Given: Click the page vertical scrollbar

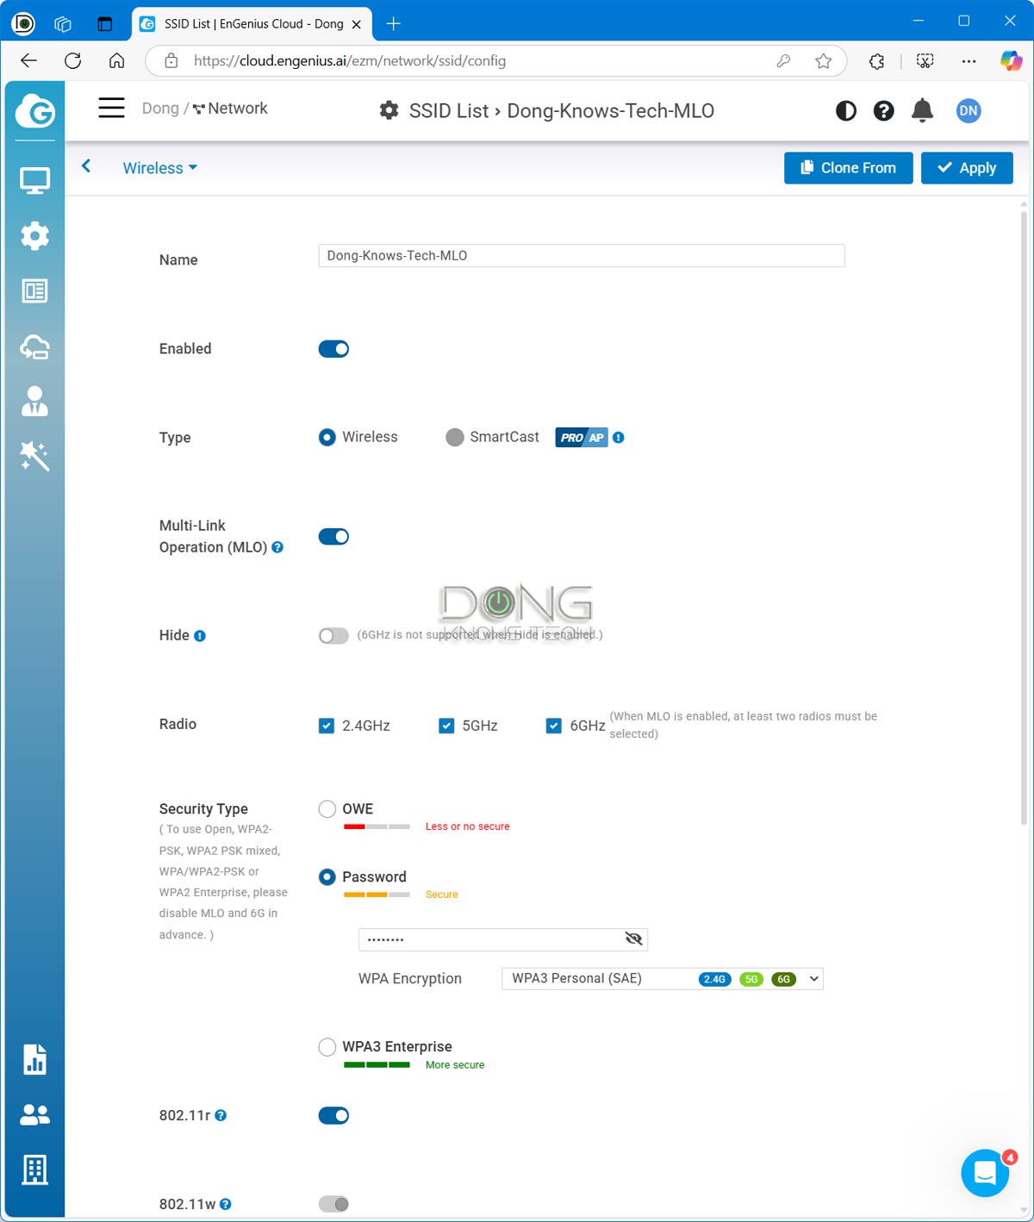Looking at the screenshot, I should 1024,517.
